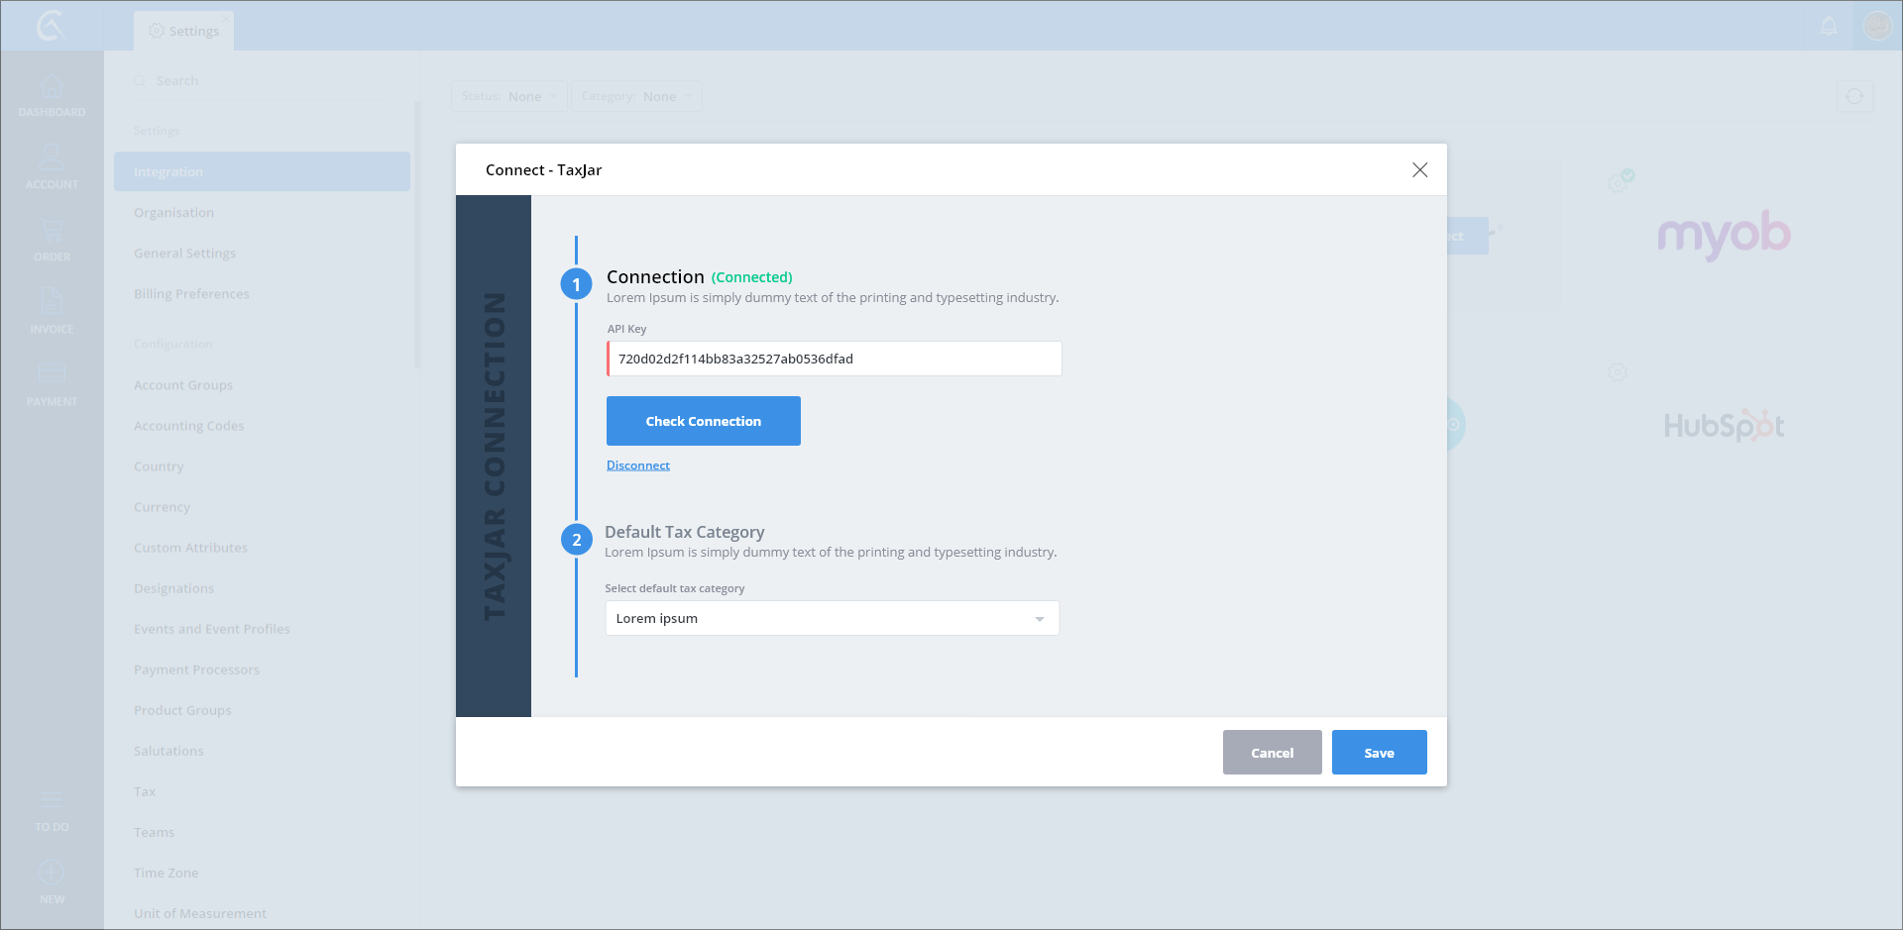The height and width of the screenshot is (930, 1903).
Task: Select the Settings tab
Action: [x=184, y=32]
